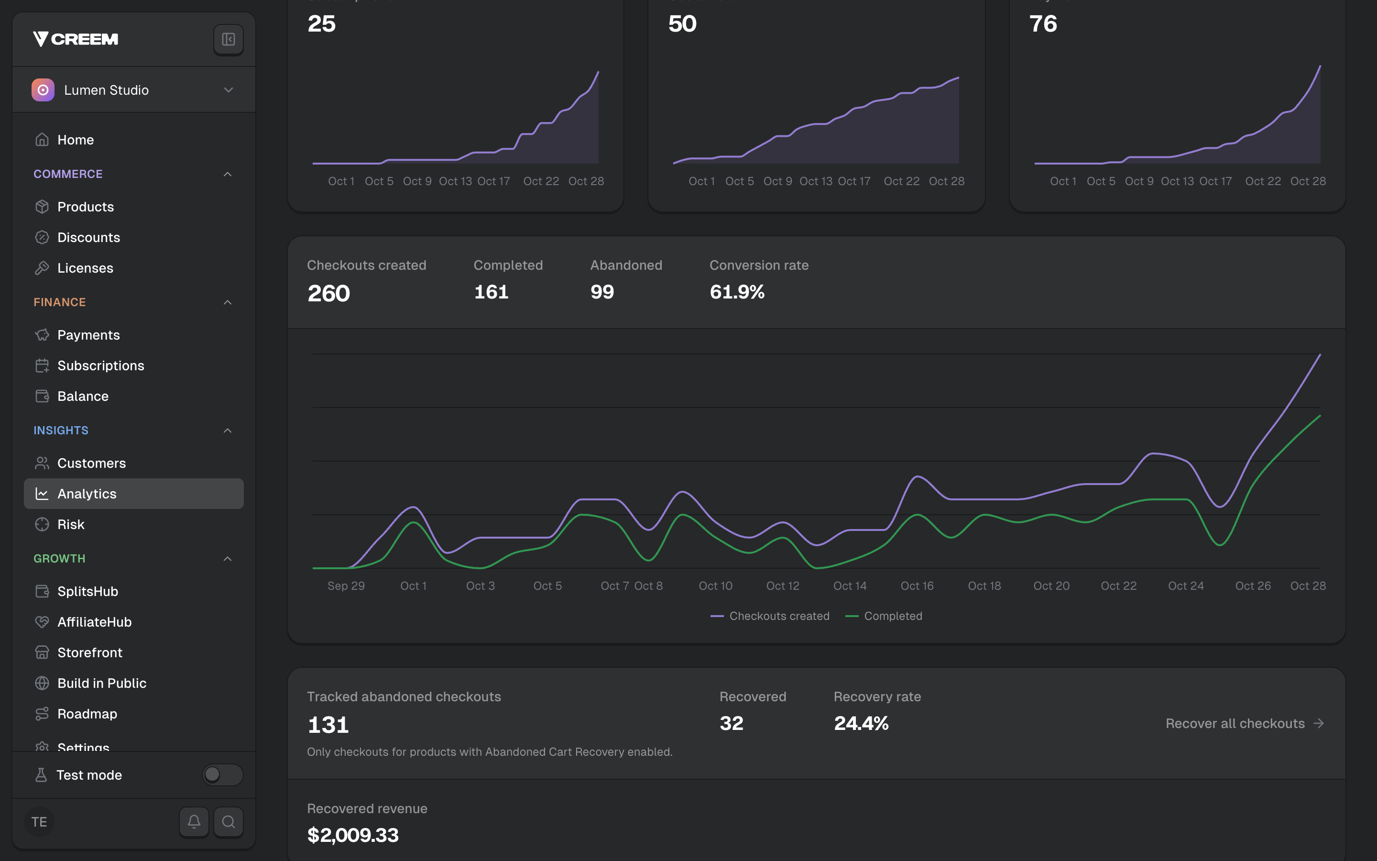Enable the Test mode switch
Screen dimensions: 1377x861
(x=222, y=775)
